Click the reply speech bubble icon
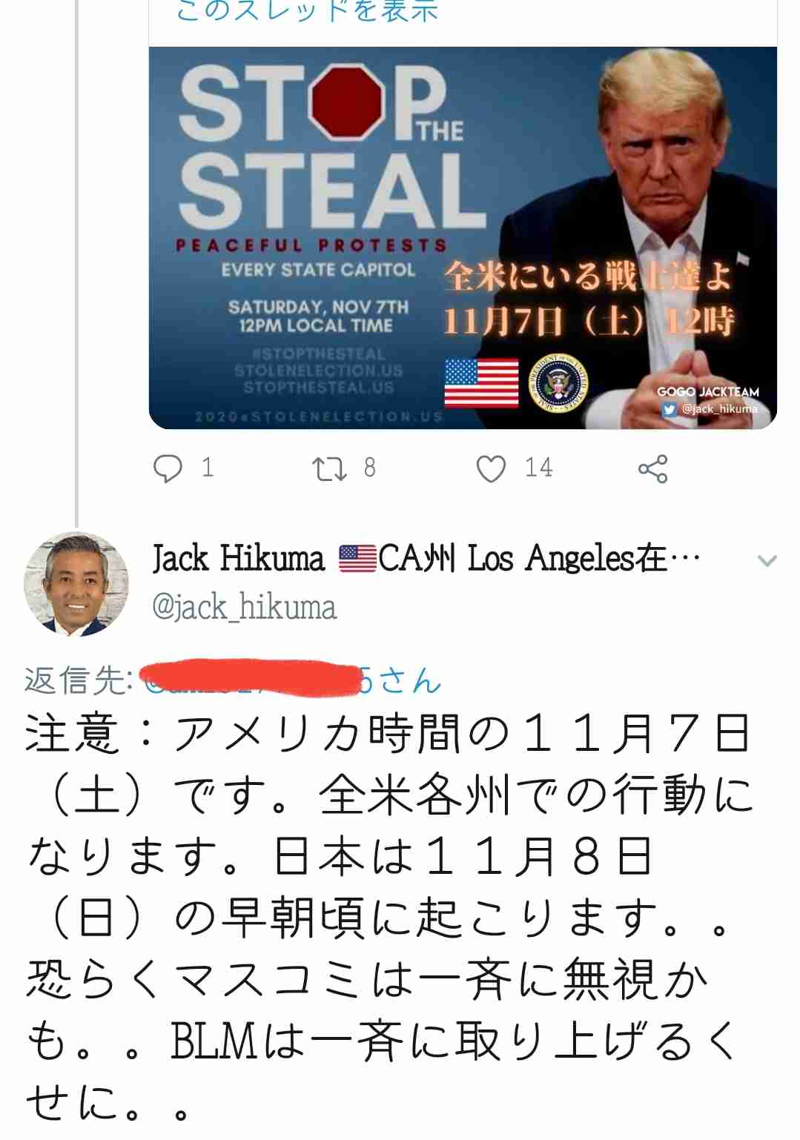This screenshot has width=800, height=1140. (168, 468)
